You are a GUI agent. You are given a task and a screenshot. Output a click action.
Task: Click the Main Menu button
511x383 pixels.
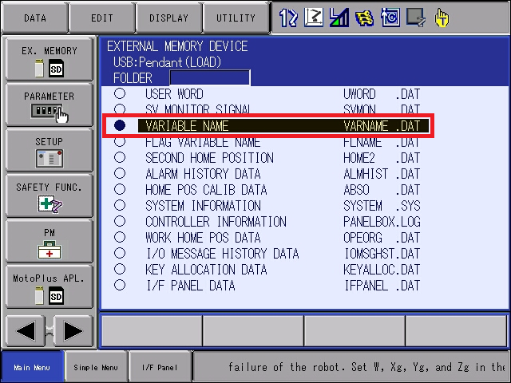(32, 367)
